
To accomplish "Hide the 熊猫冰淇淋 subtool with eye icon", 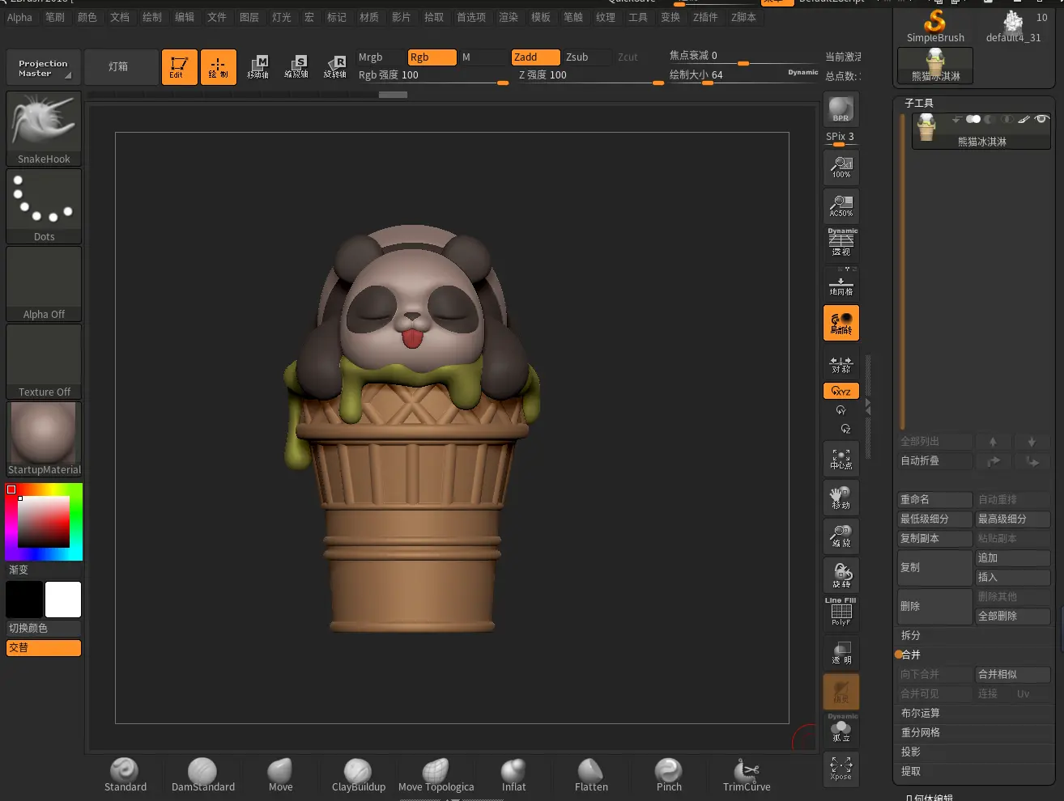I will coord(1042,119).
